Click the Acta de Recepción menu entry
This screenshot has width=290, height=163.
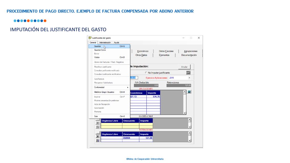(109, 104)
